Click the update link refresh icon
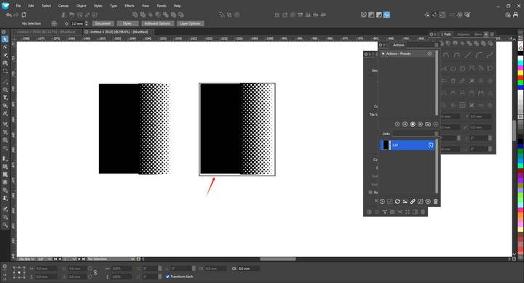This screenshot has width=524, height=283. 397,201
